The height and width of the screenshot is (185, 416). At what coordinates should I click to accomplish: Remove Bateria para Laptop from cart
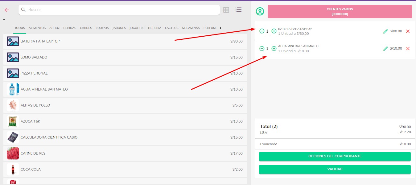click(x=408, y=31)
